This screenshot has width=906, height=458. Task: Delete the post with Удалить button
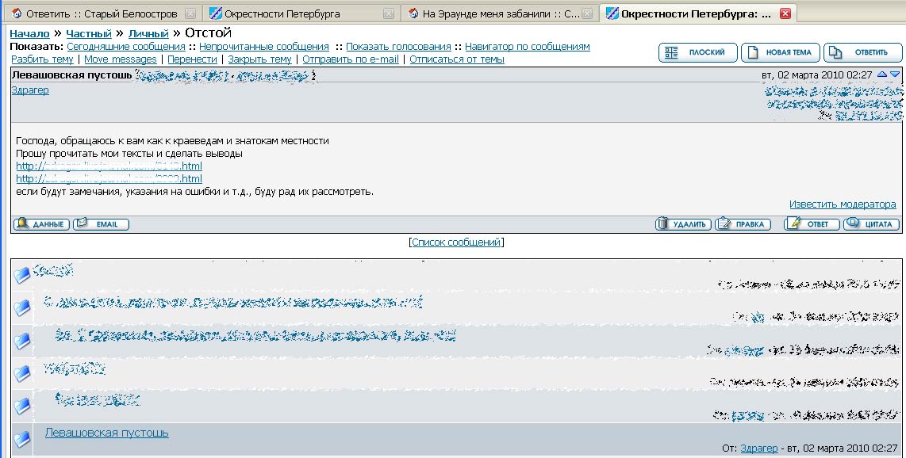682,224
